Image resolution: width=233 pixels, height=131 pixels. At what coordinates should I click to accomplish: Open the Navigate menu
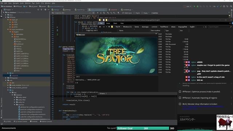[16, 3]
